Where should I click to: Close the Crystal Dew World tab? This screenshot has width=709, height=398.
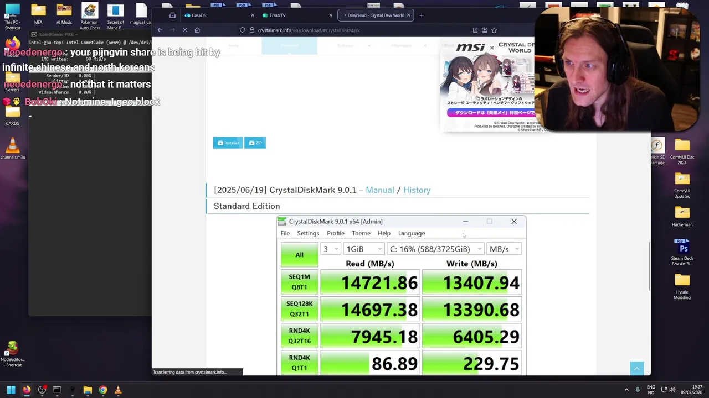[409, 15]
